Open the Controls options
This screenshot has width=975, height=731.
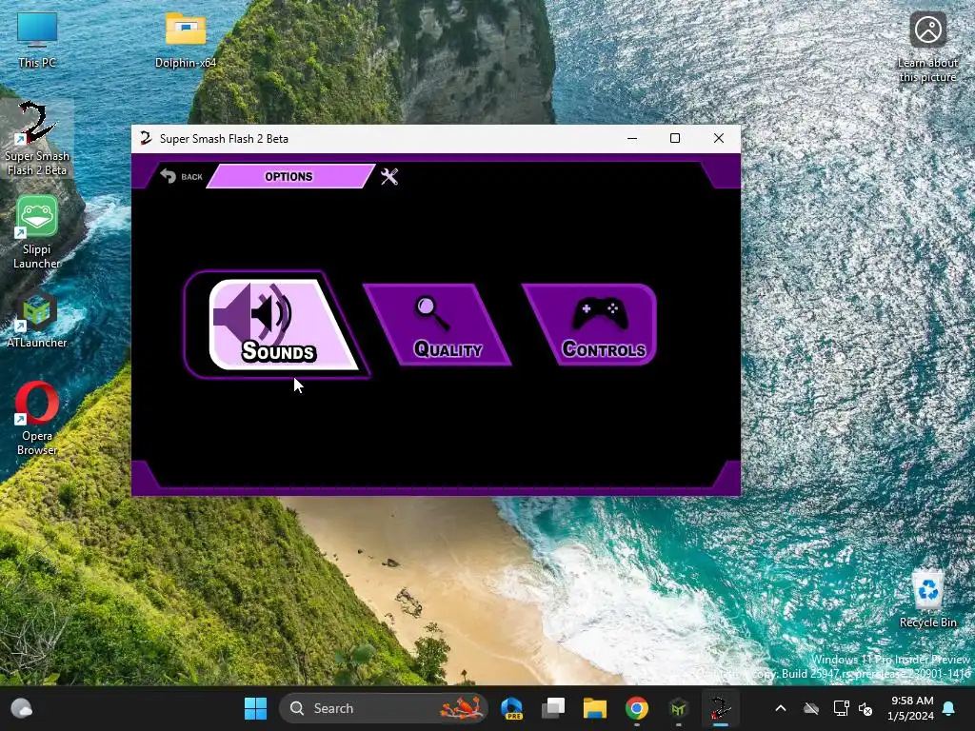(590, 324)
